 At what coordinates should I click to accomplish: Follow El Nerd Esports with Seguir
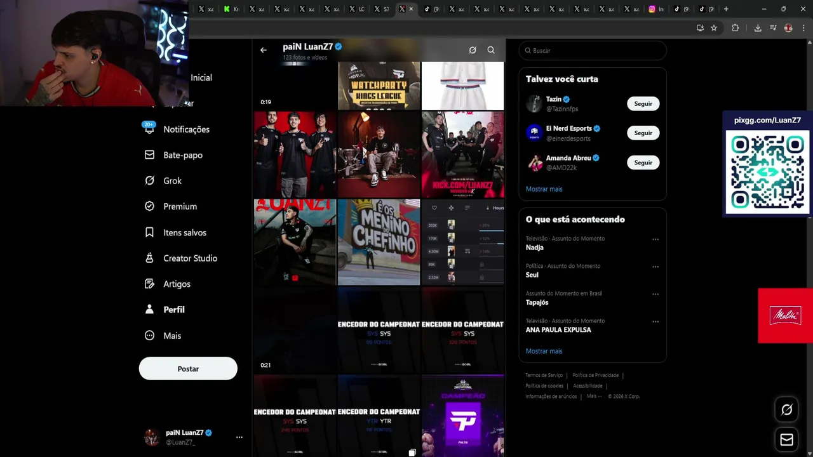point(643,133)
